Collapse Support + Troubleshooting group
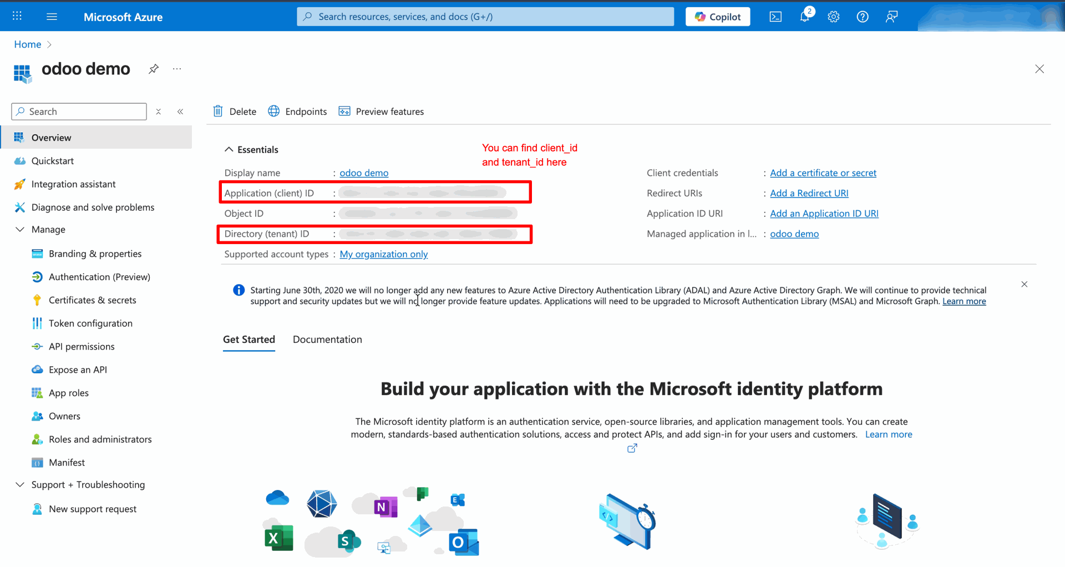 point(20,485)
